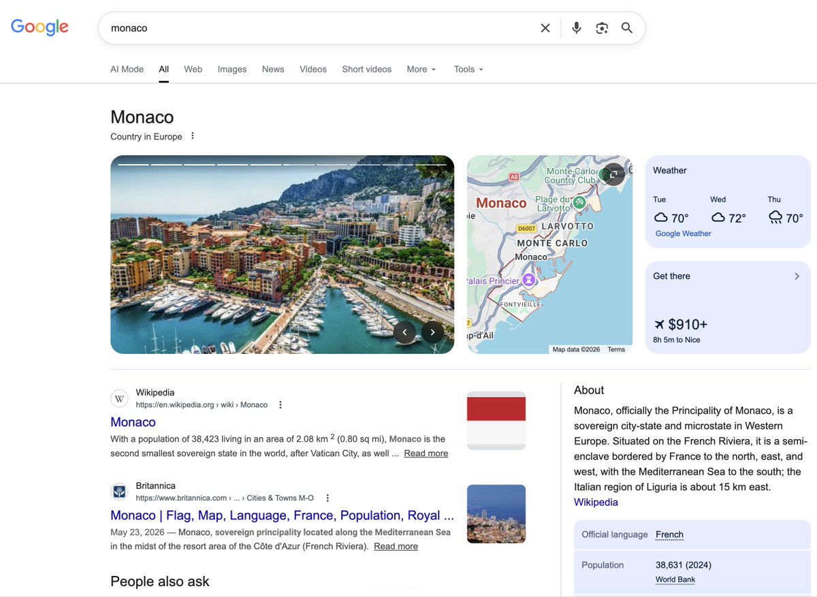Viewport: 817px width, 597px height.
Task: Click the MONTE CARLO map label
Action: (552, 243)
